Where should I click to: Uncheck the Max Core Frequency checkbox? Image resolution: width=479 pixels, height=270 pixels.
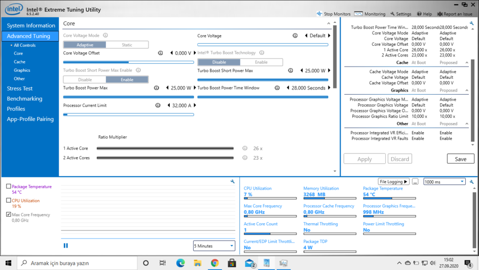click(9, 215)
